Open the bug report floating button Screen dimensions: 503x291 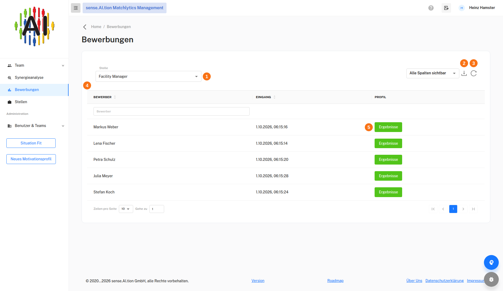pos(491,279)
